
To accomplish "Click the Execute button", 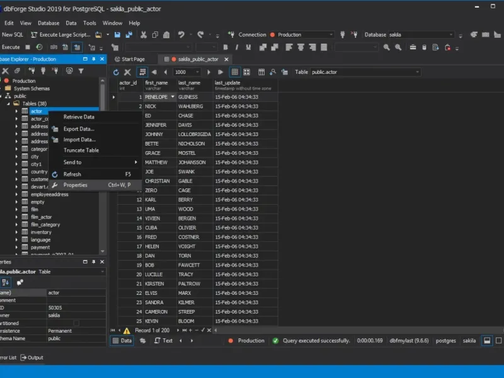I will (x=11, y=47).
